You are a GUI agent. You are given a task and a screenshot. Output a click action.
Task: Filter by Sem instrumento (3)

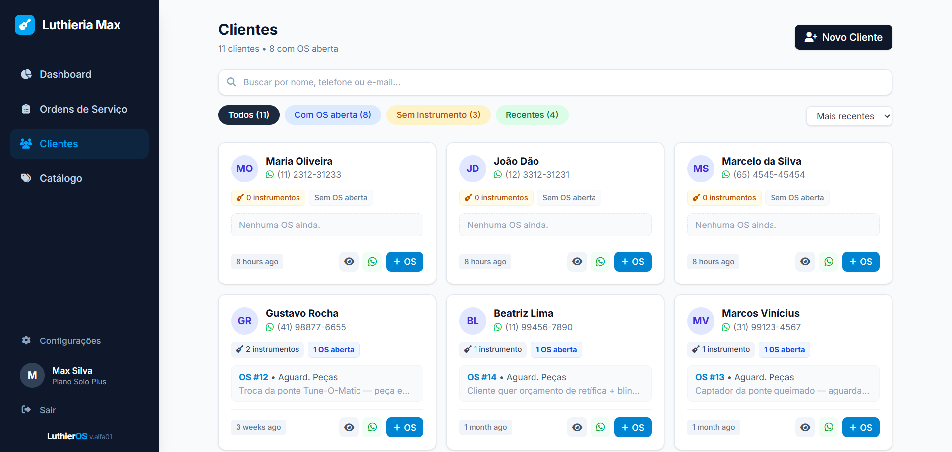pyautogui.click(x=438, y=115)
